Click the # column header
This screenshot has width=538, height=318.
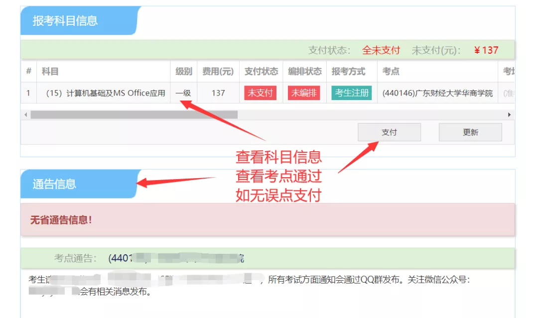pos(28,71)
